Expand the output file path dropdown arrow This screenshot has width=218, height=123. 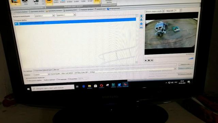click(x=175, y=68)
